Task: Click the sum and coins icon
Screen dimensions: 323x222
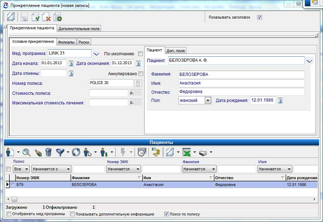Action: point(156,152)
